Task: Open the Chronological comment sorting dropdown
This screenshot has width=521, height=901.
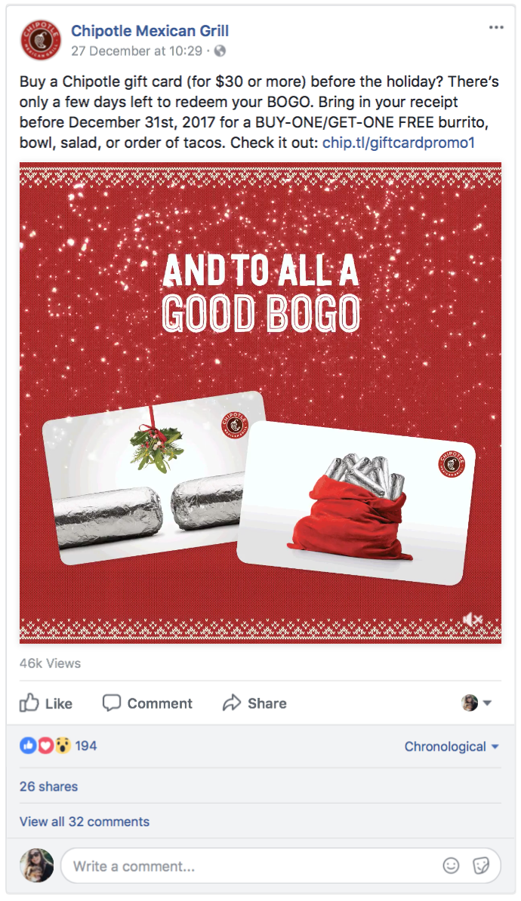Action: (x=452, y=746)
